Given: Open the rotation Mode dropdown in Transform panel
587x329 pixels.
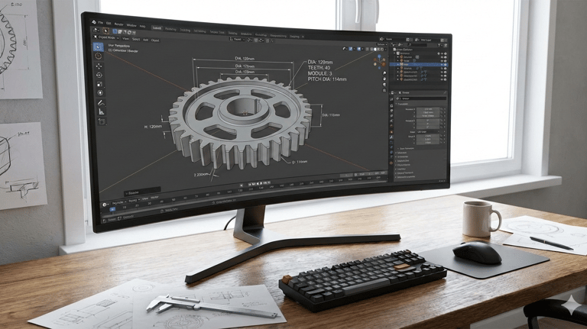Looking at the screenshot, I should click(x=428, y=131).
